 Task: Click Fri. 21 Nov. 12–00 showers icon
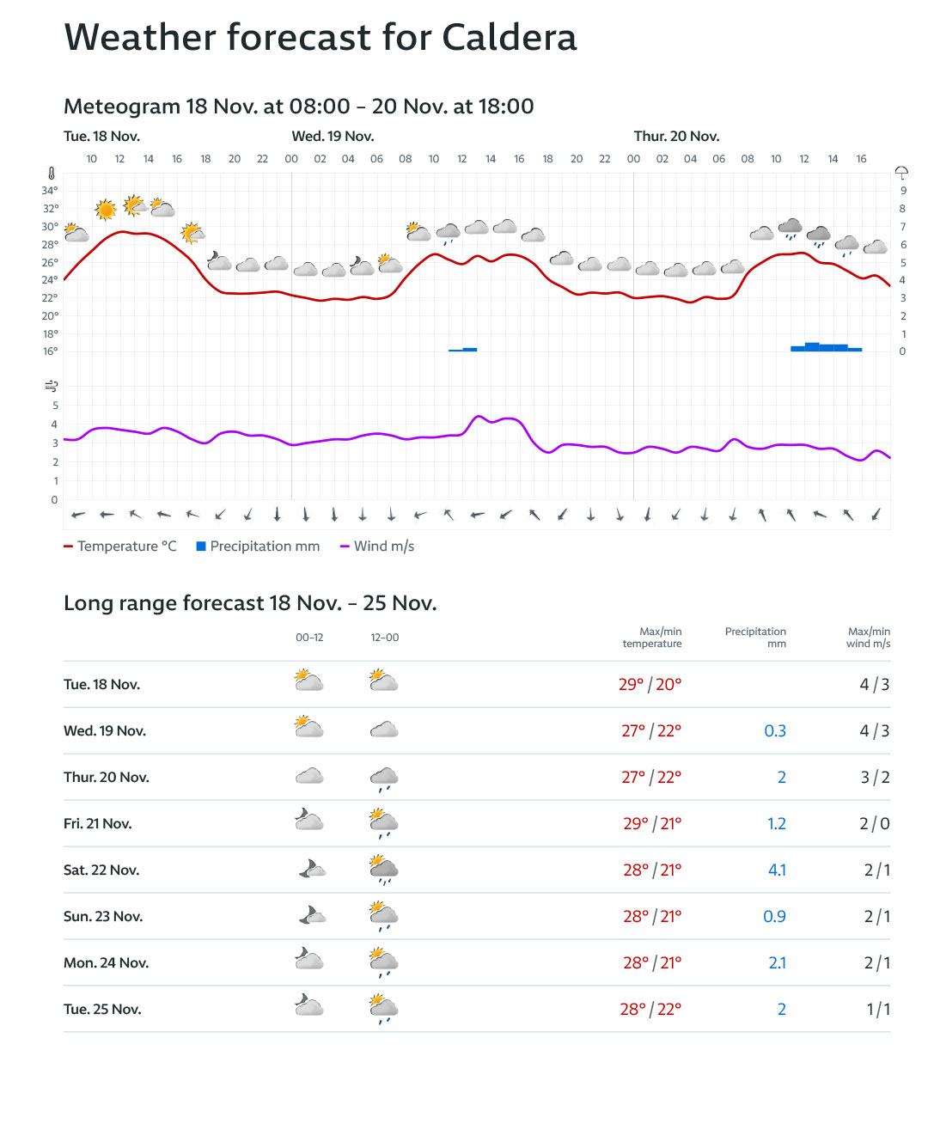click(x=384, y=823)
